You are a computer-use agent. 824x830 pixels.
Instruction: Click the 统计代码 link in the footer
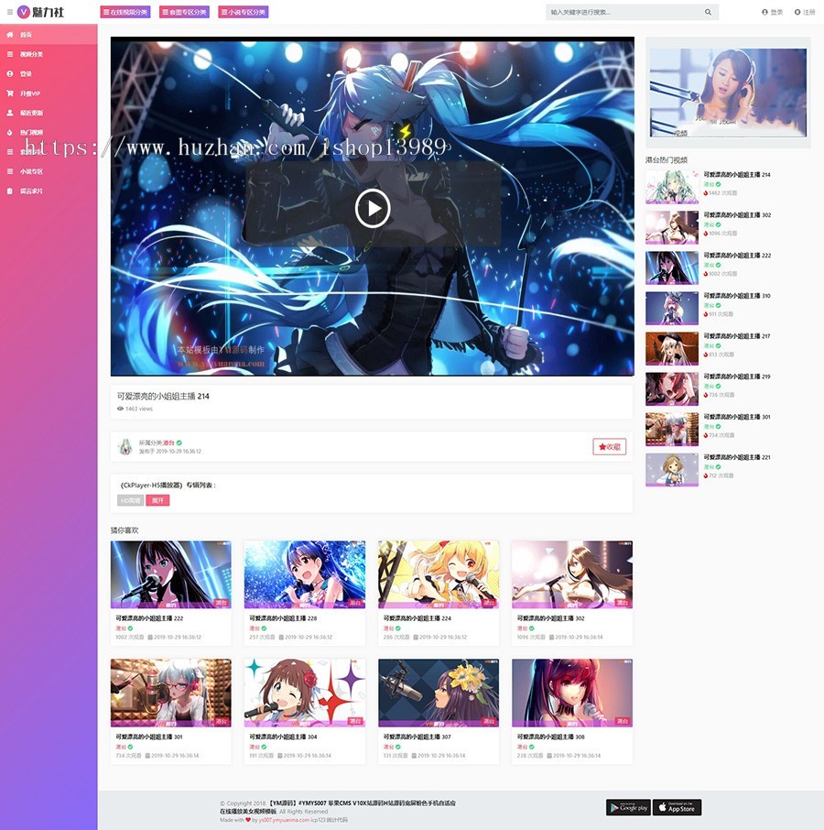pos(337,820)
